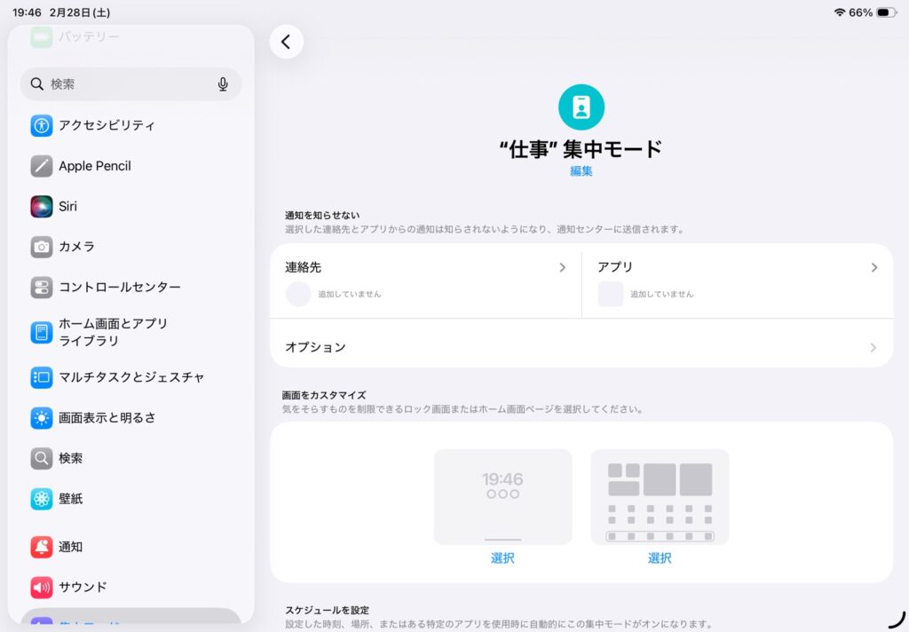Click the 検索 search input field
The width and height of the screenshot is (909, 632).
pos(124,84)
